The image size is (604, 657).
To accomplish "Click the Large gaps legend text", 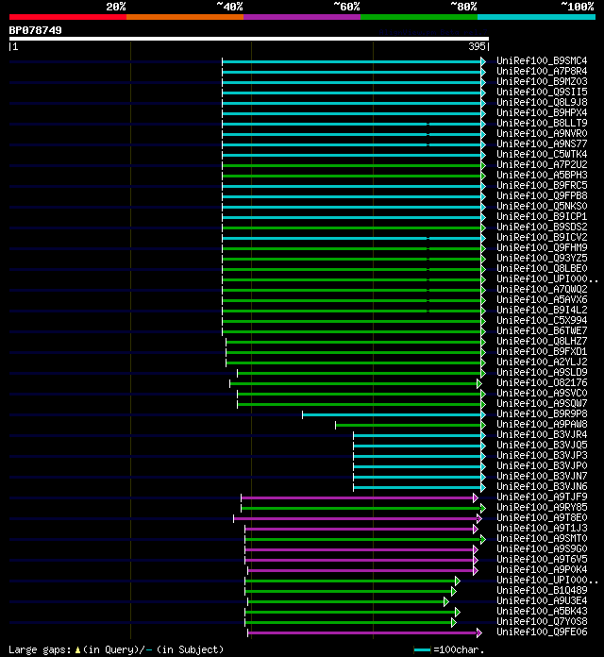I will (116, 649).
